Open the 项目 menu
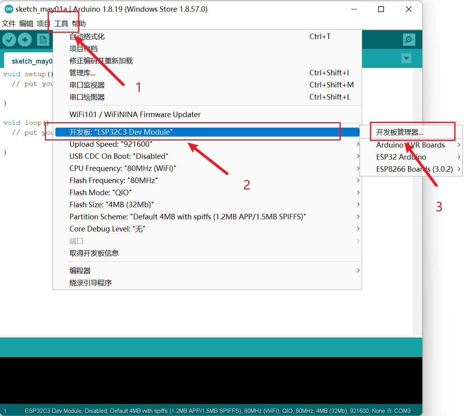 pos(43,23)
